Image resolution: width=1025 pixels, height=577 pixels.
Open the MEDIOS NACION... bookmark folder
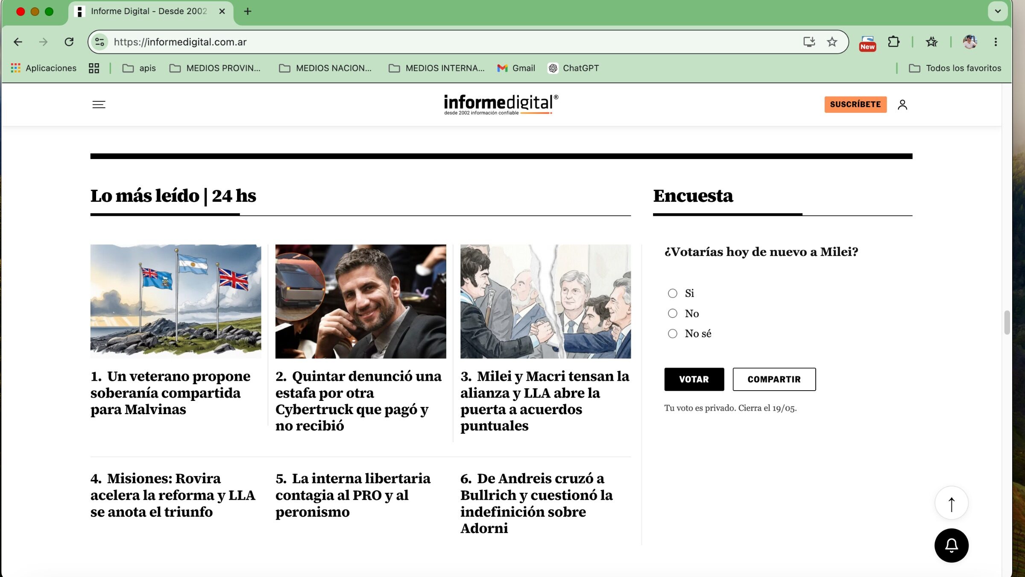coord(325,68)
